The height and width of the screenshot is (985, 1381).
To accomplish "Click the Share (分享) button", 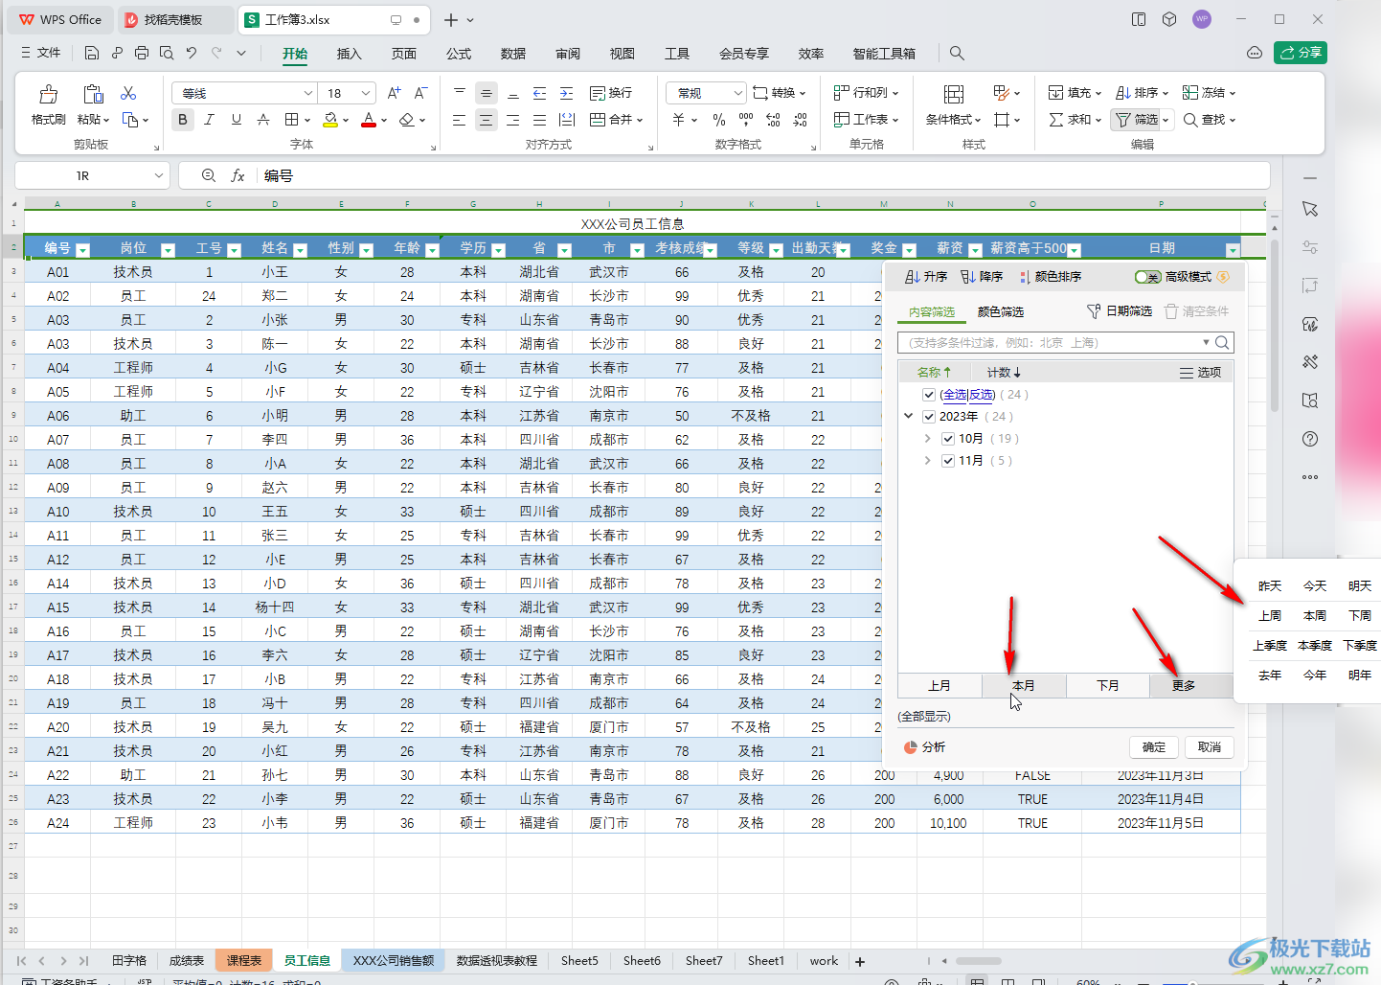I will pyautogui.click(x=1301, y=53).
